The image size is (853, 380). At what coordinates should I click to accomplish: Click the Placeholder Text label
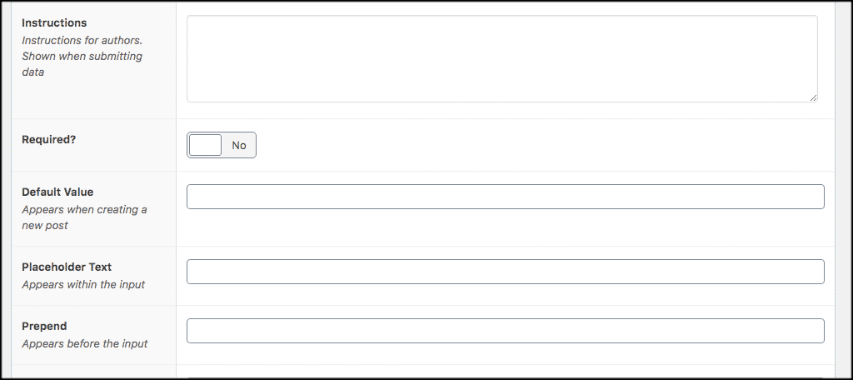point(67,267)
